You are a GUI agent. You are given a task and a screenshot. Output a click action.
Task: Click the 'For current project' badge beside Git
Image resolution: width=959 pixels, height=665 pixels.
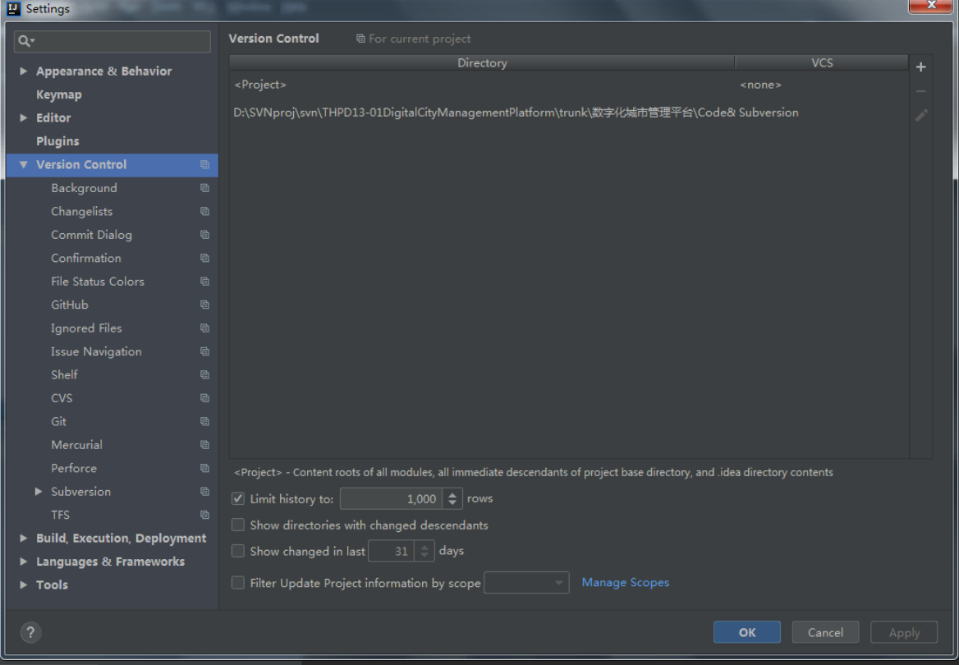click(204, 421)
